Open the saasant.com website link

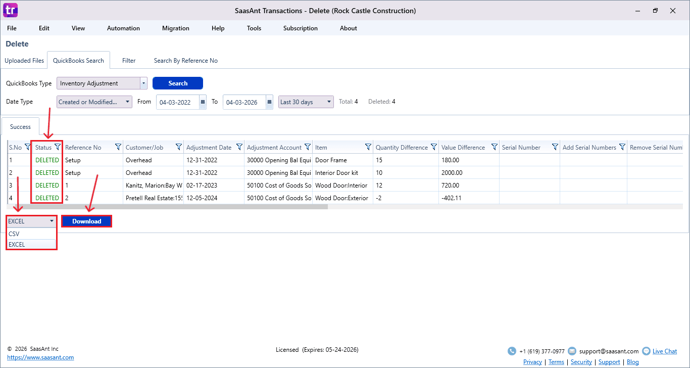coord(40,357)
